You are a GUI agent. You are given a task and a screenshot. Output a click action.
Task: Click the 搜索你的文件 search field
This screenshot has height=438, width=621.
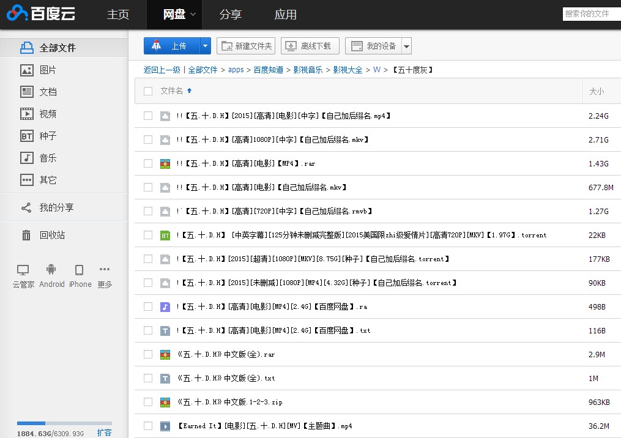[592, 14]
